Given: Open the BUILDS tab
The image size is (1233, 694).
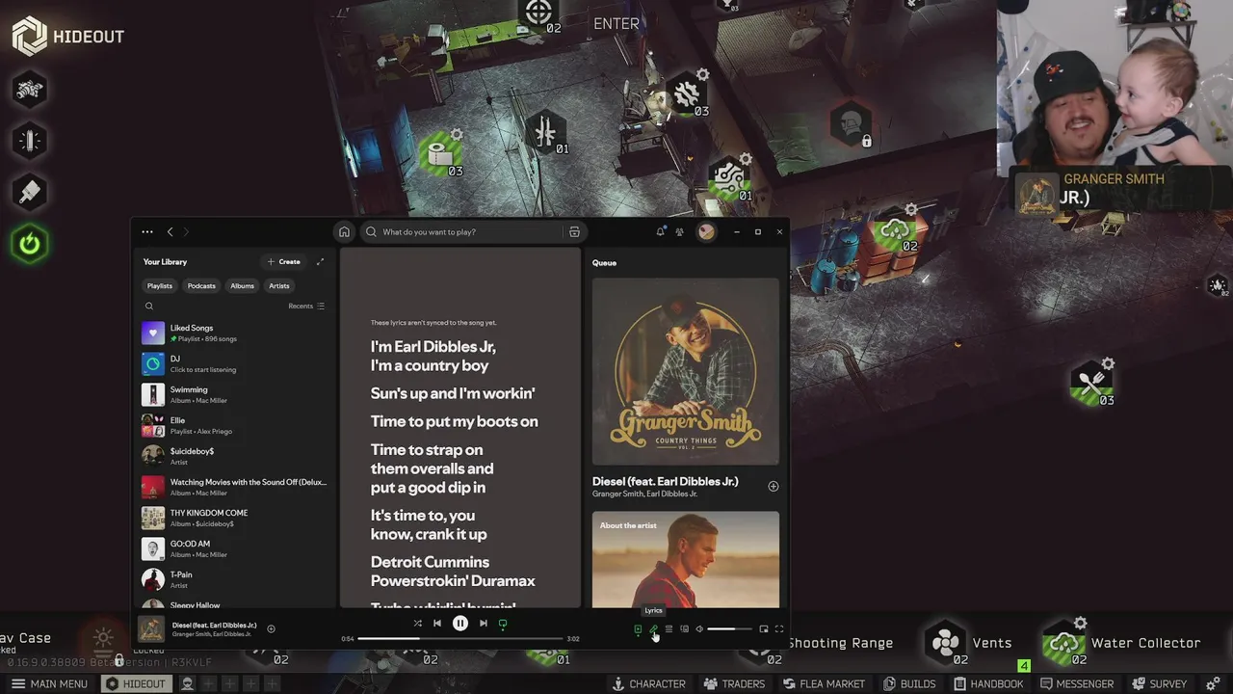Looking at the screenshot, I should click(x=908, y=683).
